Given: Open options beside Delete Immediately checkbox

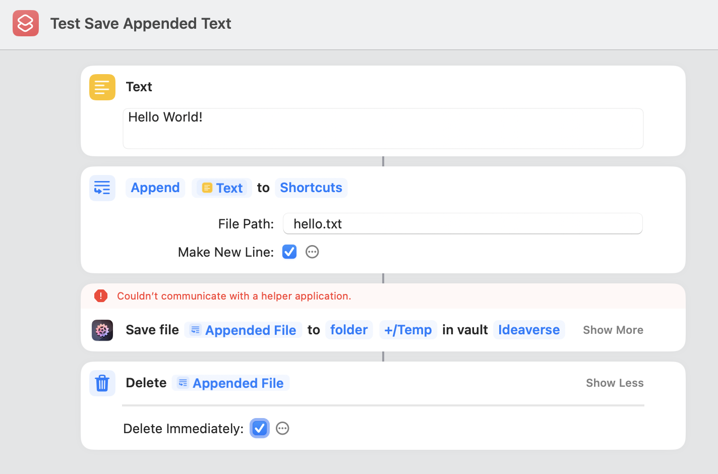Looking at the screenshot, I should tap(282, 429).
